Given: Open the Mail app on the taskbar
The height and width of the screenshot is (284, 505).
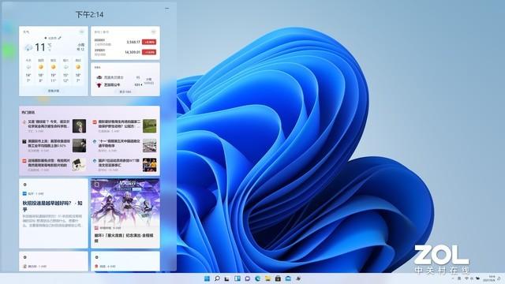Looking at the screenshot, I should [x=288, y=278].
